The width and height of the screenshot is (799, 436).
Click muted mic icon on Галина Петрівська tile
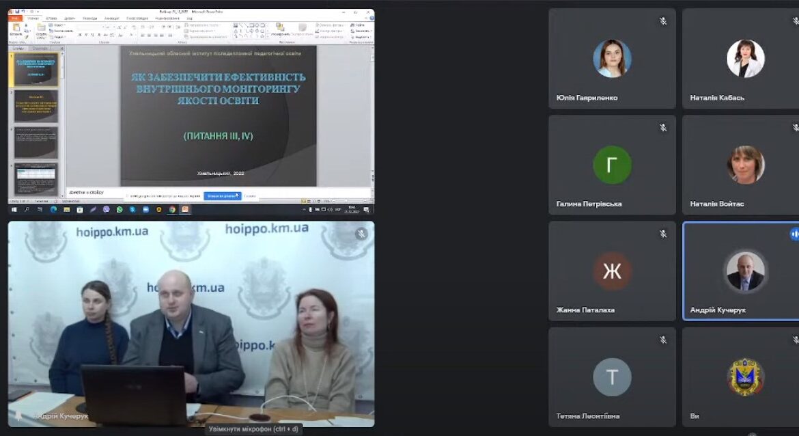click(663, 128)
